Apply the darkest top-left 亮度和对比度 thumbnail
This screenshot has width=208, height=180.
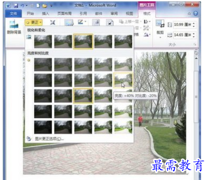(43, 65)
